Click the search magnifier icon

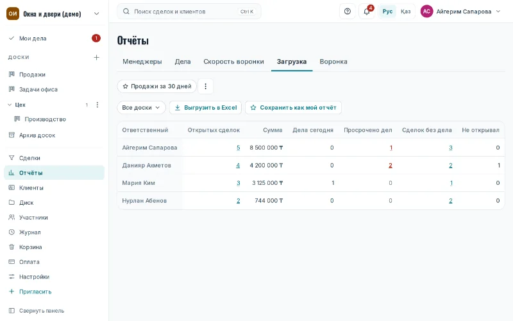[126, 12]
